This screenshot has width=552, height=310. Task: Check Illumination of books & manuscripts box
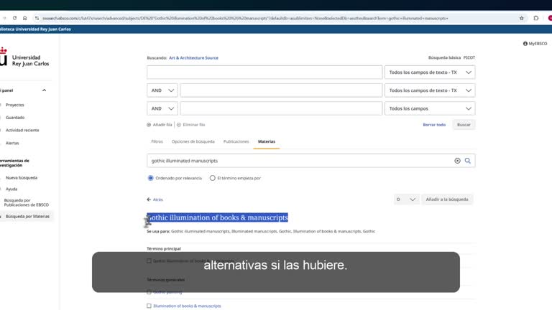tap(149, 306)
